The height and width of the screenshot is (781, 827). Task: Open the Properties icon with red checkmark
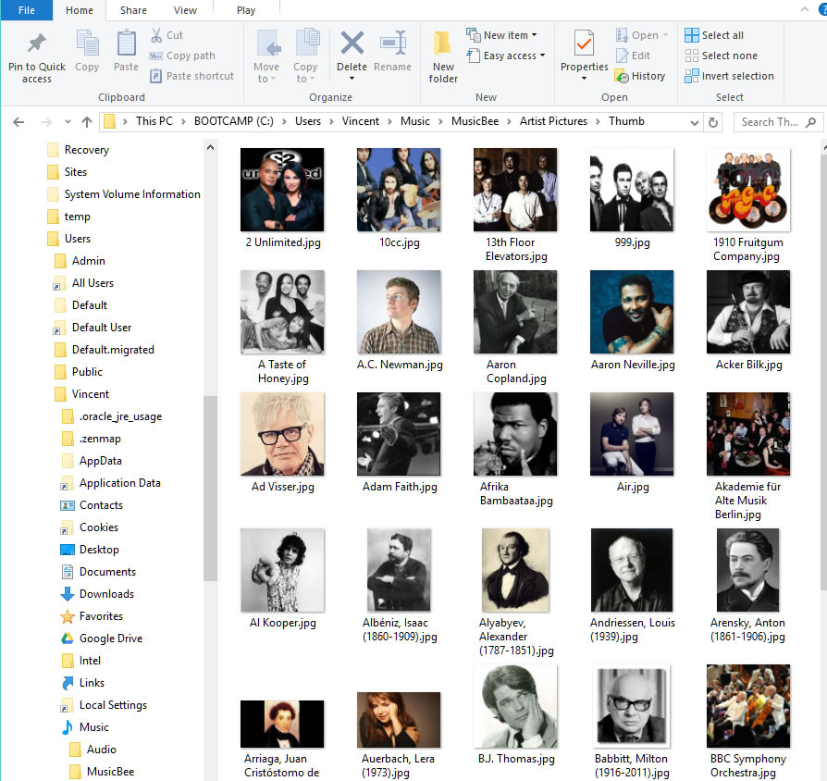(x=584, y=43)
